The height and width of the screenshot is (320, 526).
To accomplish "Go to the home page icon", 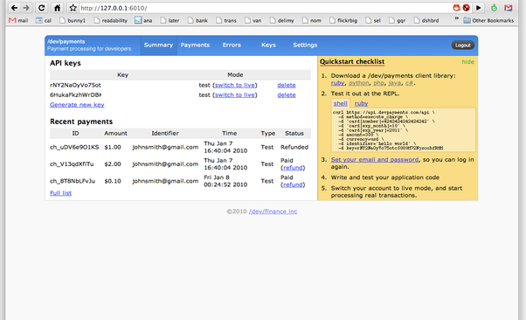I will click(x=58, y=8).
